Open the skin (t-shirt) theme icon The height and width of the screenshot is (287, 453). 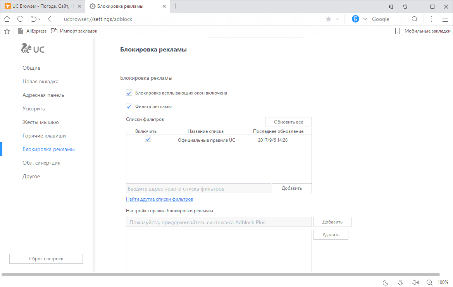(x=405, y=6)
